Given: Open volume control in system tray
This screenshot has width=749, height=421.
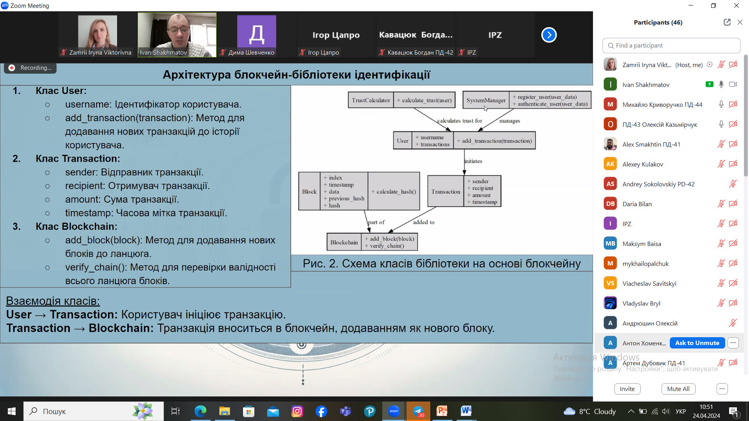Looking at the screenshot, I should 666,411.
